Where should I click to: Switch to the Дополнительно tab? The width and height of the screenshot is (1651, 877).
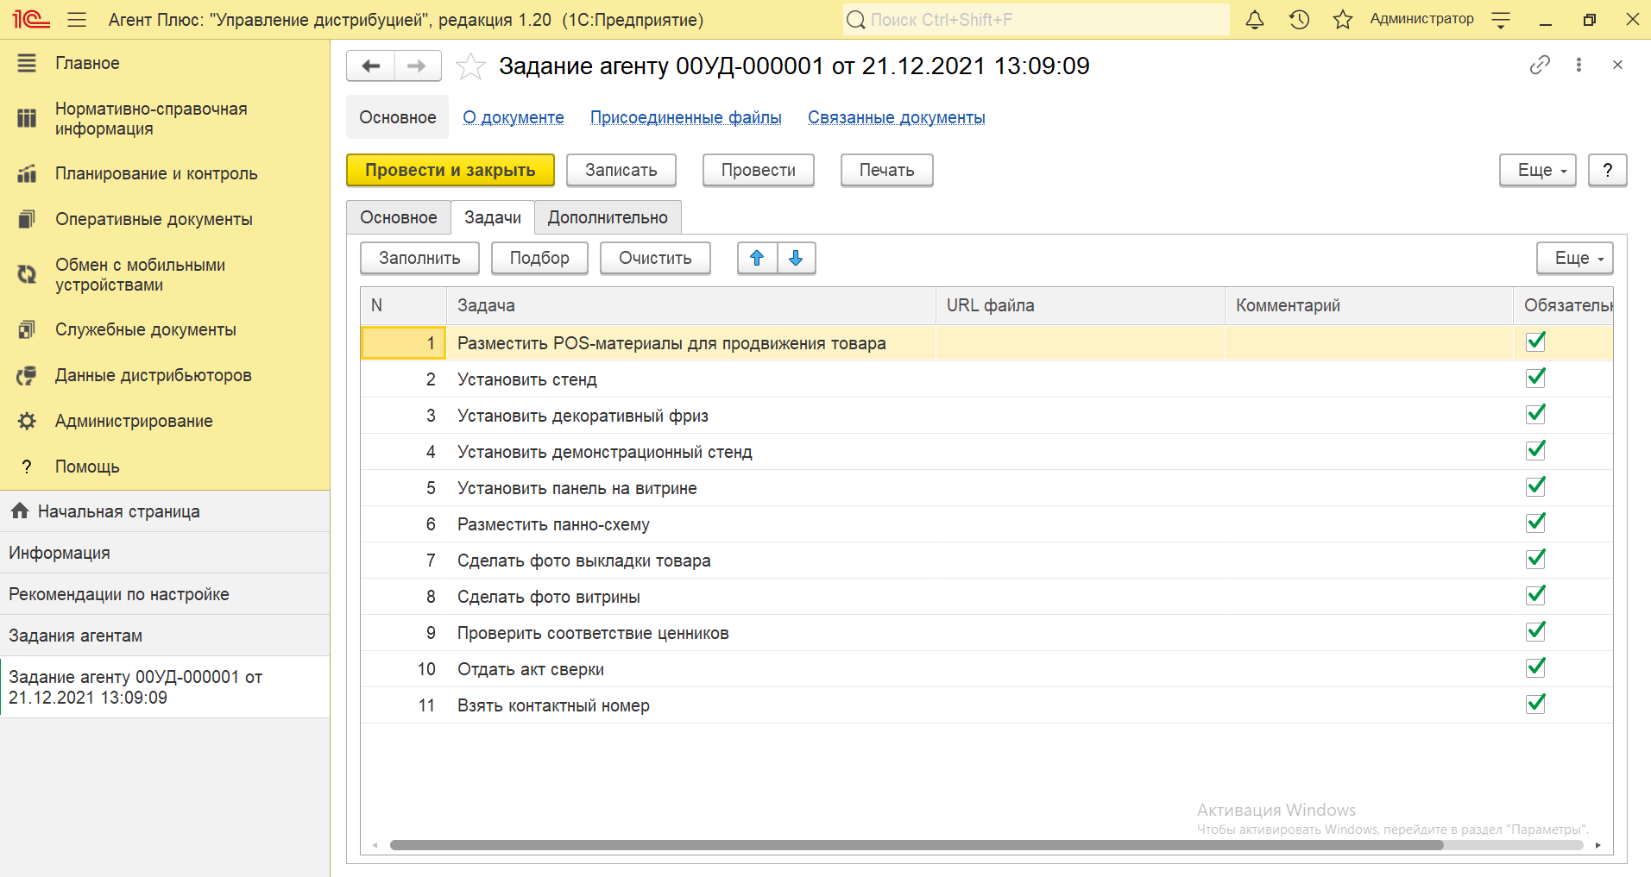608,217
